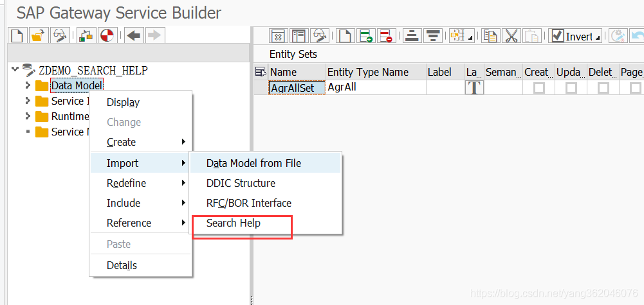Screen dimensions: 644x305
Task: Toggle the Updatable checkbox for AgrAllSet
Action: pyautogui.click(x=571, y=88)
